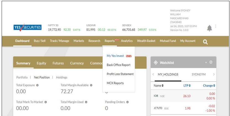This screenshot has height=116, width=230.
Task: Select MCX Reports
Action: 115,83
